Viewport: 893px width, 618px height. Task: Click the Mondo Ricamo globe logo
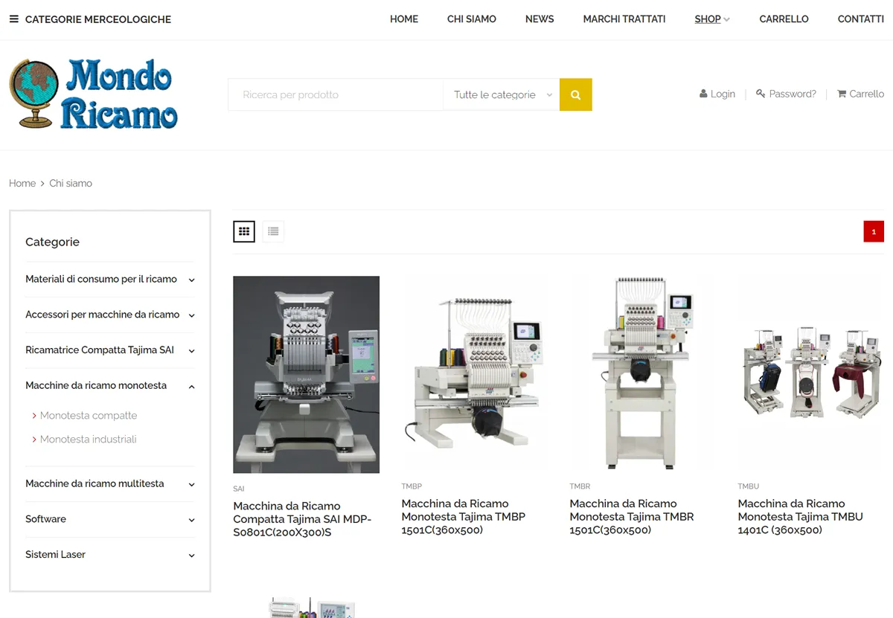[x=33, y=94]
